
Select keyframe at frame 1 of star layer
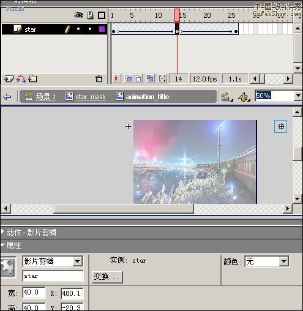click(x=114, y=32)
